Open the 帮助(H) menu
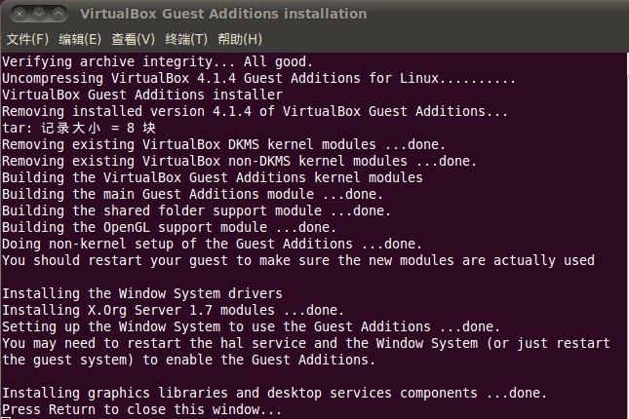The image size is (629, 419). pyautogui.click(x=240, y=39)
